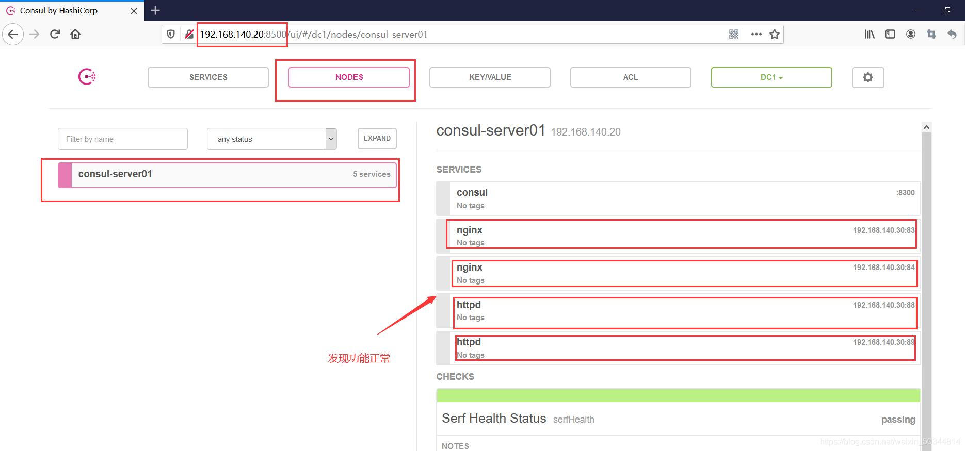Open the DC1 datacenter dropdown
This screenshot has width=965, height=451.
click(x=771, y=77)
